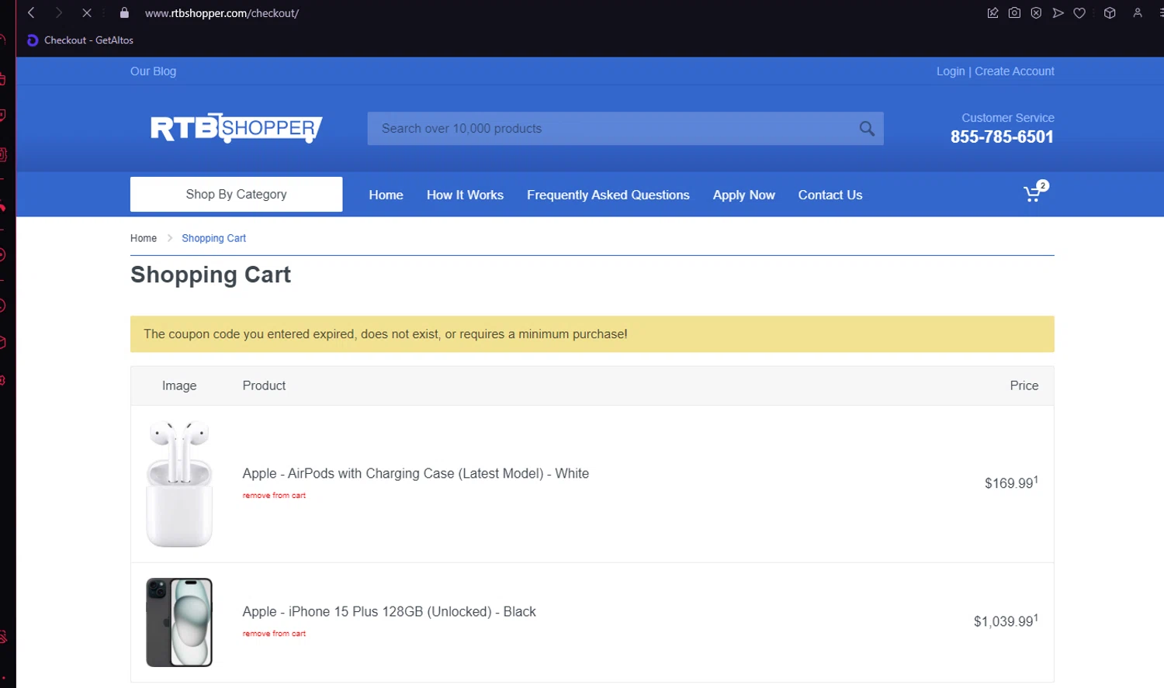Click the Customer Service label
This screenshot has height=688, width=1164.
coord(1007,118)
